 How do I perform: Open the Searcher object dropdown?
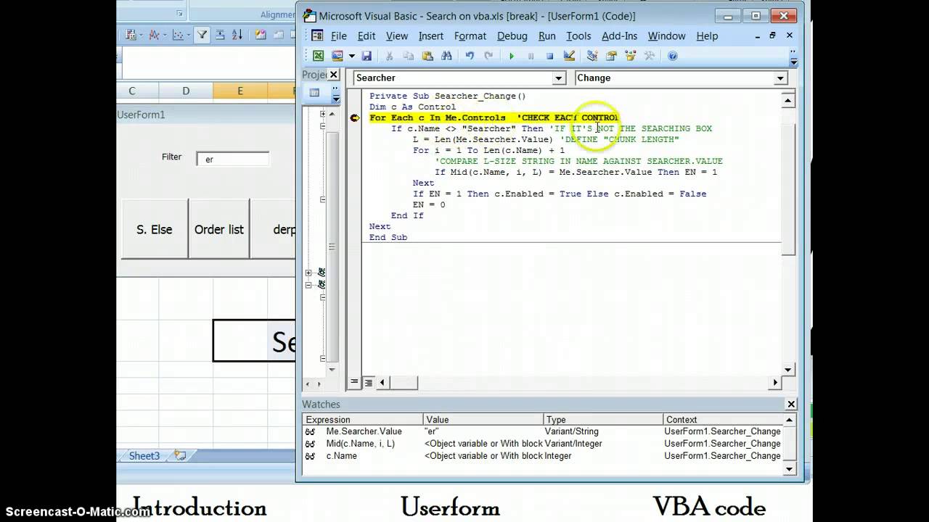tap(559, 78)
